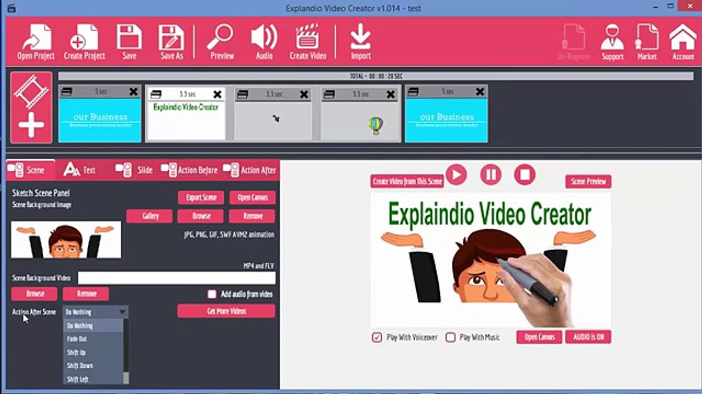Open Preview via the magnifier icon
This screenshot has height=394, width=702.
click(222, 41)
